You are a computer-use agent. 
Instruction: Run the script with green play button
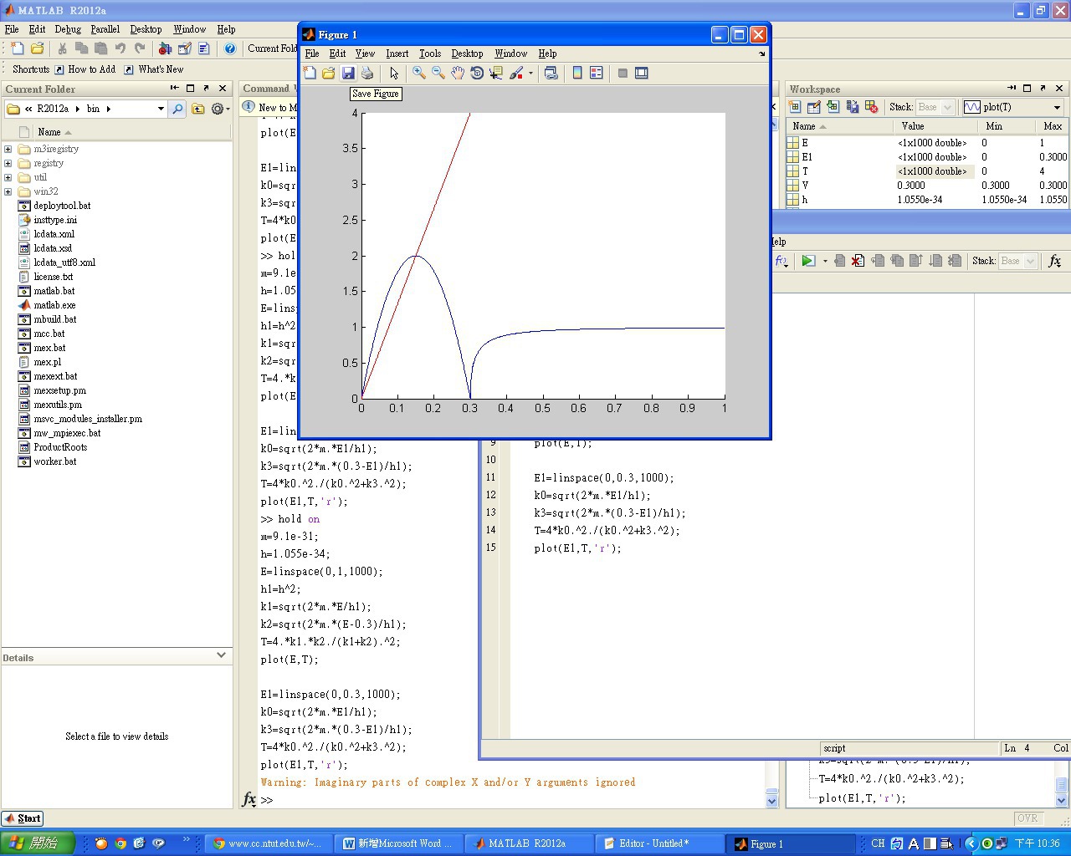[x=807, y=261]
